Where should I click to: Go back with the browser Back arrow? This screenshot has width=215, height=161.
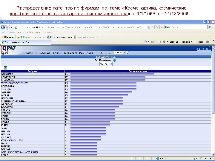tap(3, 27)
